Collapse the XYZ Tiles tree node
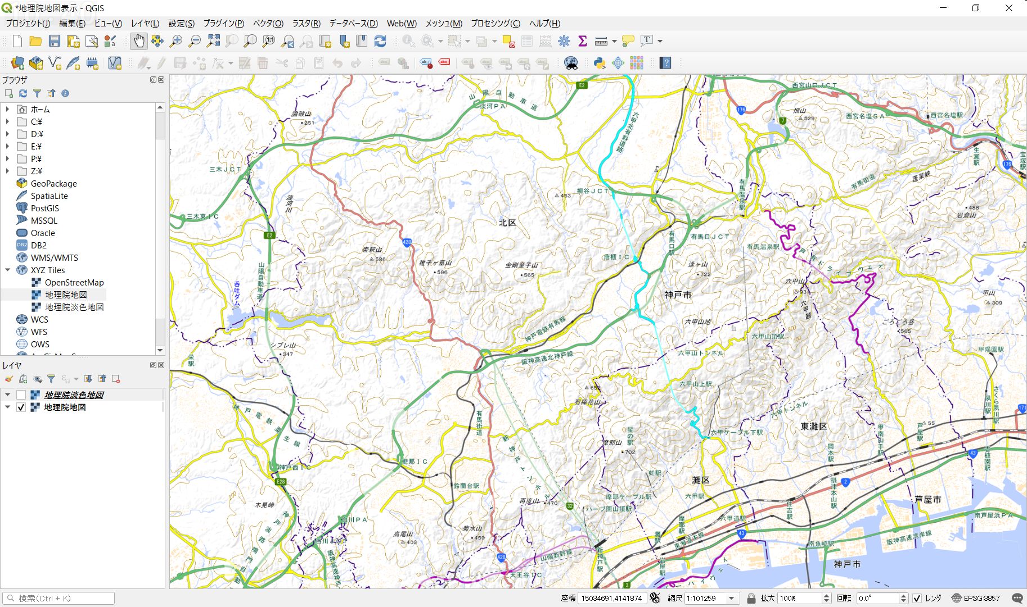 [8, 270]
